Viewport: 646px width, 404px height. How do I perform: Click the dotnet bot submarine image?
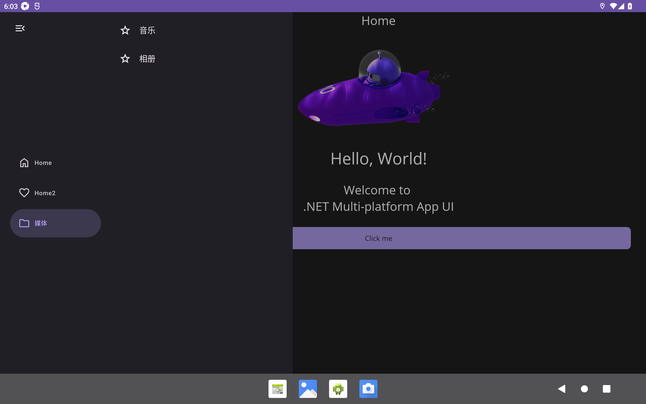[x=374, y=88]
